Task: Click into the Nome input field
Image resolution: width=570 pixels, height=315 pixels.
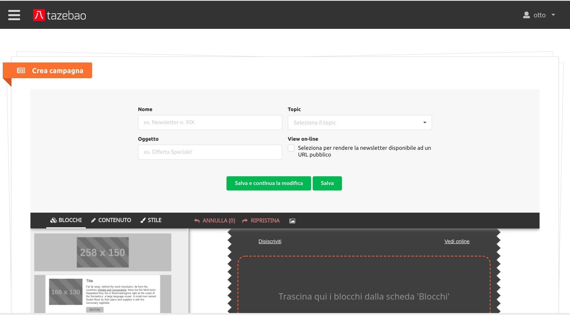Action: (210, 123)
